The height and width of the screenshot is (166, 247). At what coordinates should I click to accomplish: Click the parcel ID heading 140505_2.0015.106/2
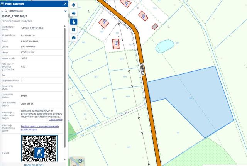[x=14, y=16]
